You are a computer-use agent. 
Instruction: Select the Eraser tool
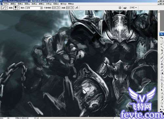tap(162, 70)
